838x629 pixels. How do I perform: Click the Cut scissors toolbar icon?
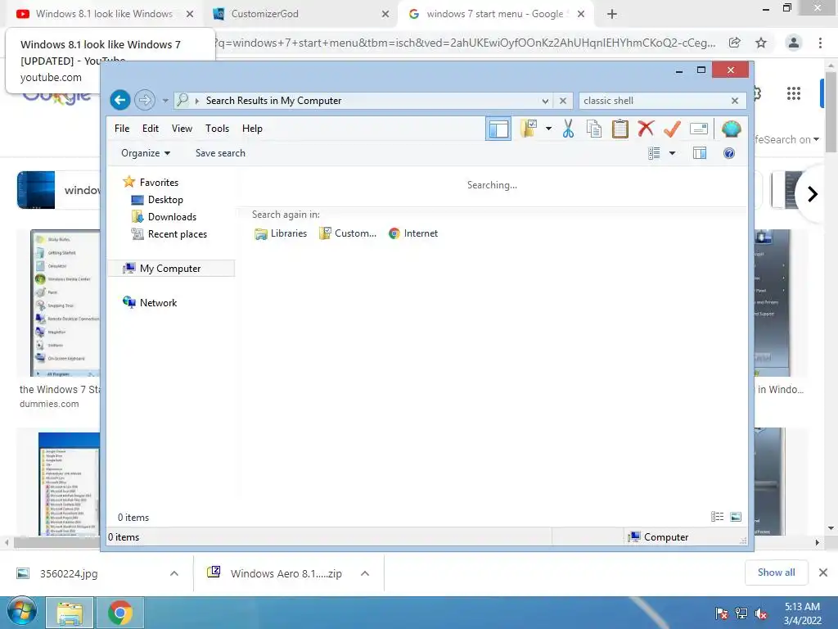pyautogui.click(x=568, y=129)
